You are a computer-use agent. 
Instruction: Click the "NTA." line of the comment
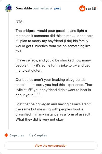(x=19, y=21)
